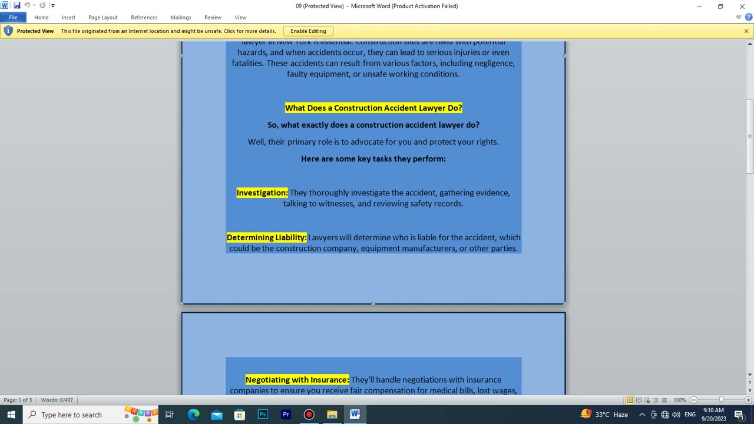754x424 pixels.
Task: Open Premiere Pro from taskbar
Action: 286,415
